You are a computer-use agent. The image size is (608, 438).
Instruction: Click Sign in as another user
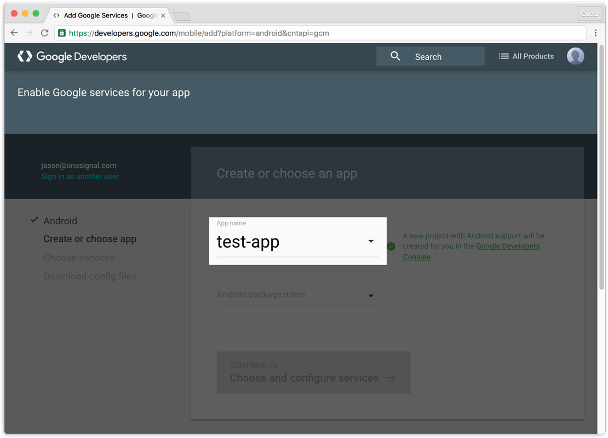(x=80, y=177)
